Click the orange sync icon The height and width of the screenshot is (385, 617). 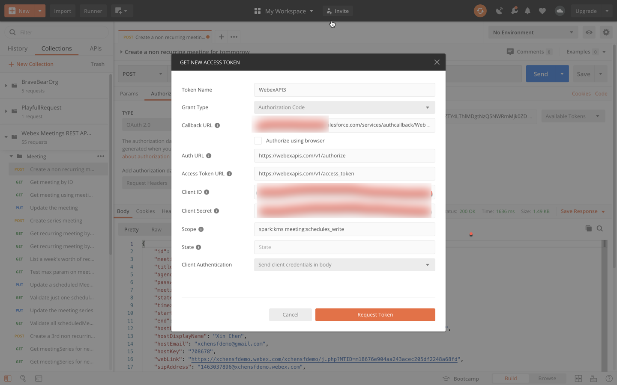pos(480,11)
